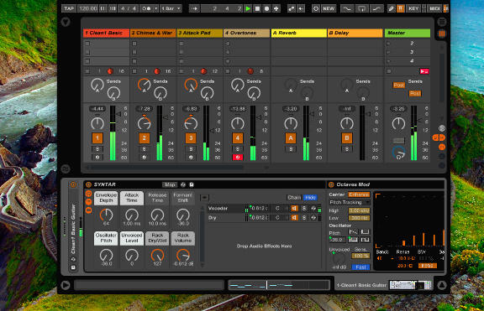
Task: Disarm track 4 red record arm button
Action: pyautogui.click(x=238, y=158)
